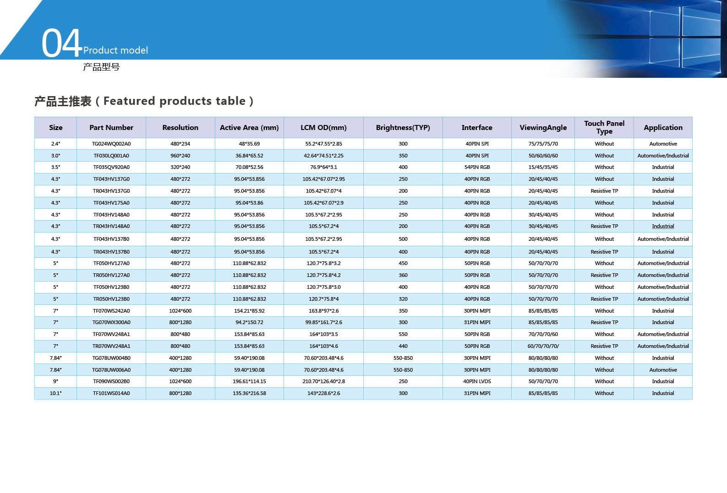Screen dimensions: 727x493
Task: Select the LCM OD(mm) column header
Action: [x=323, y=128]
